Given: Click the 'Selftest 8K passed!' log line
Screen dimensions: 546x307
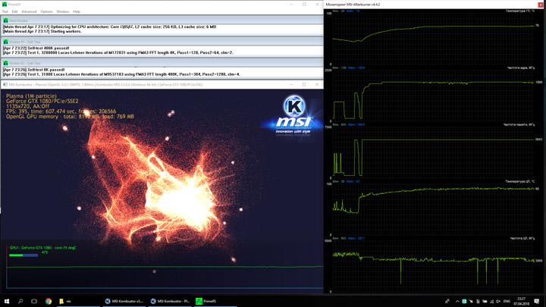Looking at the screenshot, I should coord(34,70).
